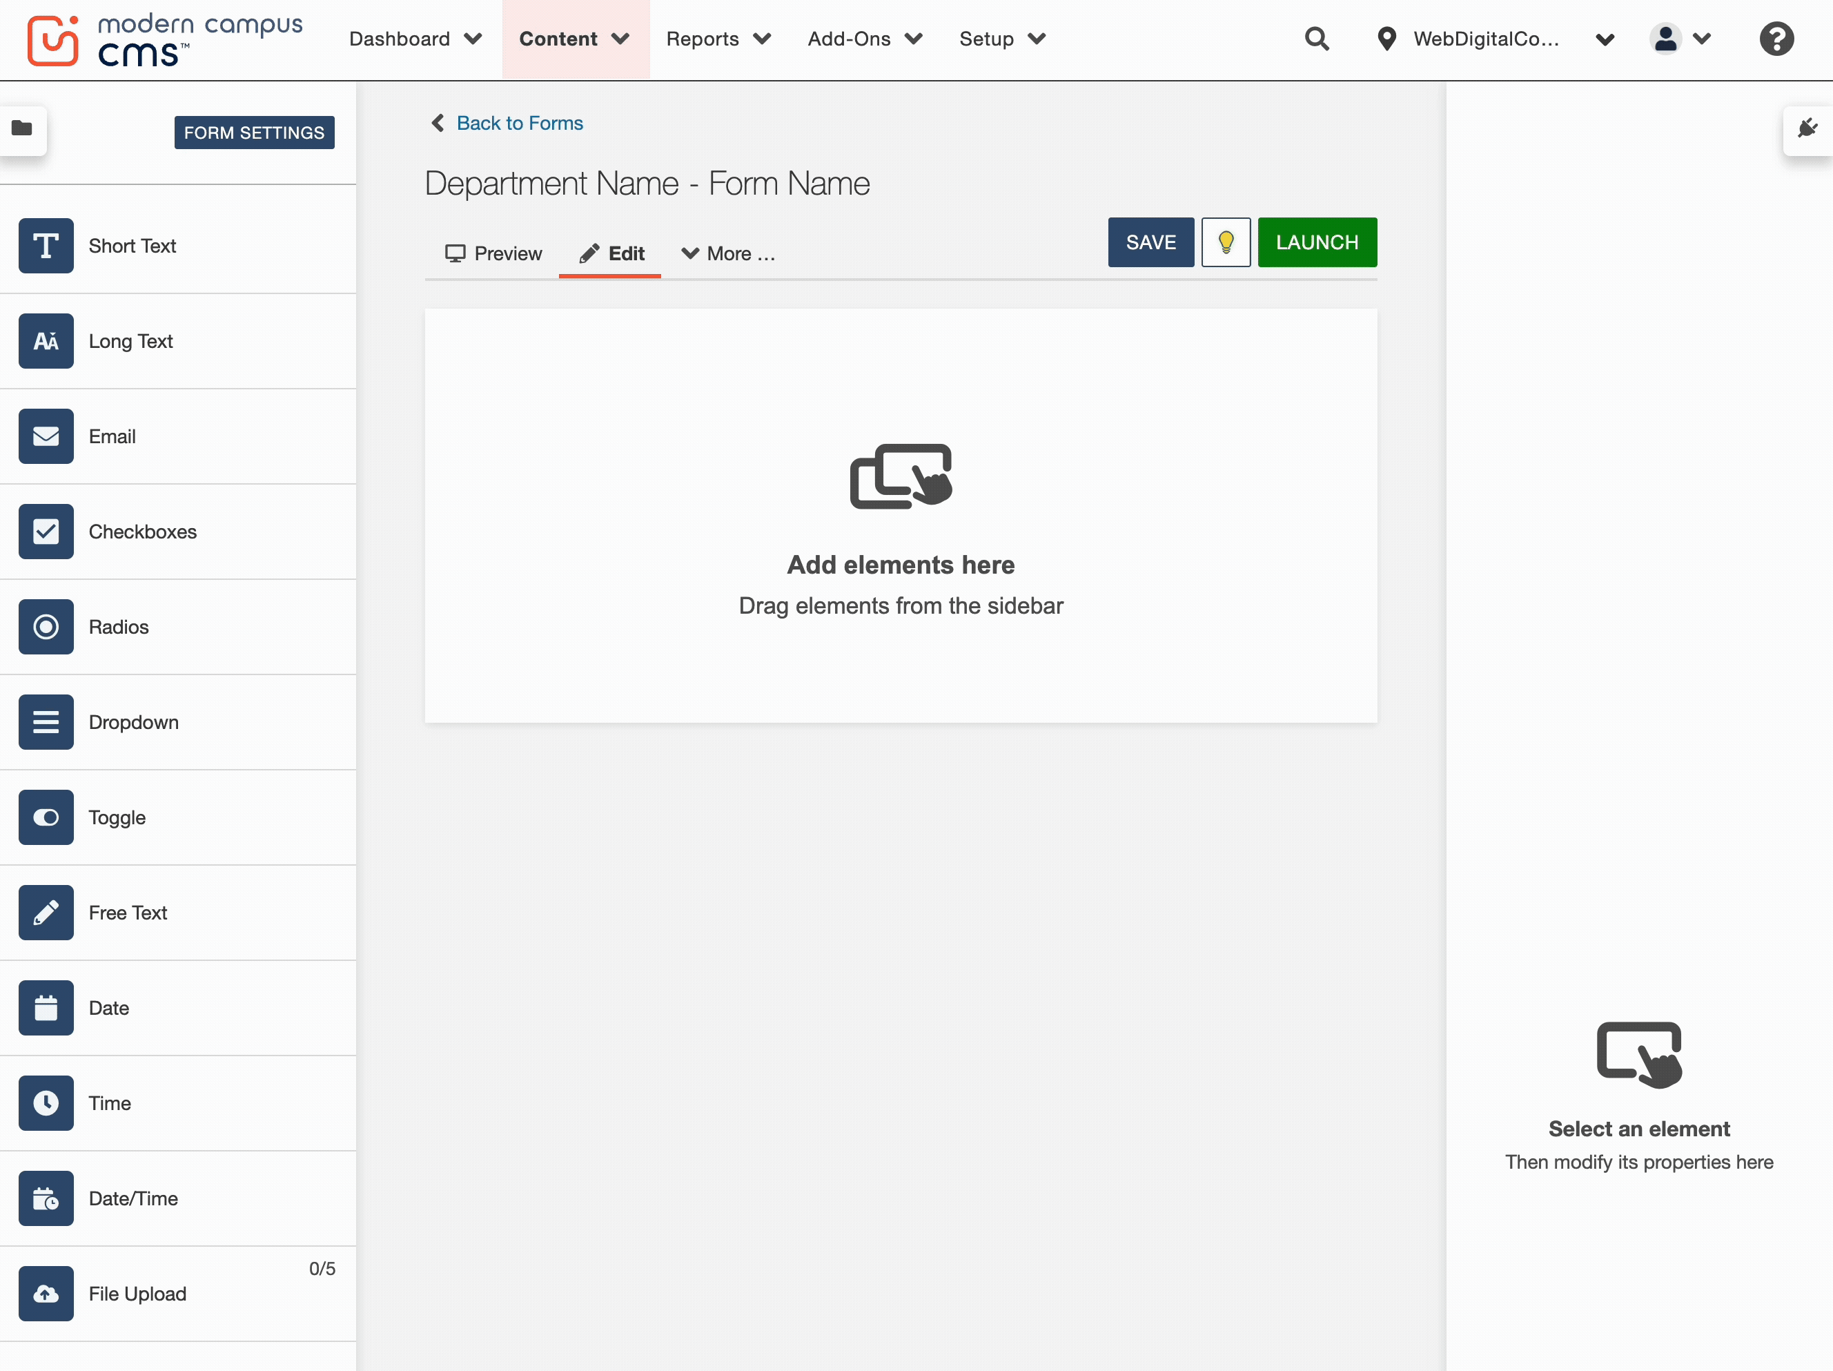This screenshot has height=1371, width=1833.
Task: Expand the More ... options dropdown
Action: [x=728, y=255]
